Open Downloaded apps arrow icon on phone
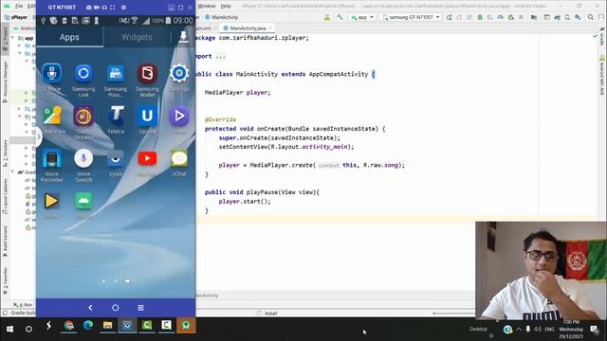The image size is (607, 341). 183,36
